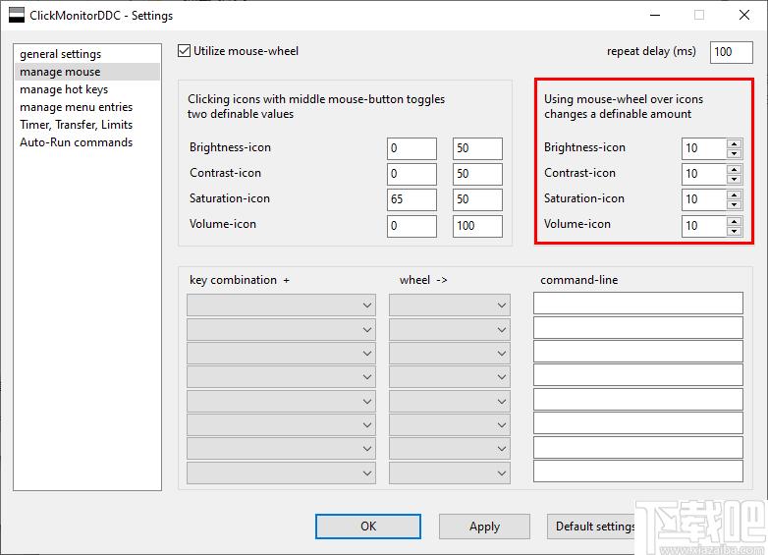Decrease Brightness-icon wheel amount with down arrow

point(734,153)
